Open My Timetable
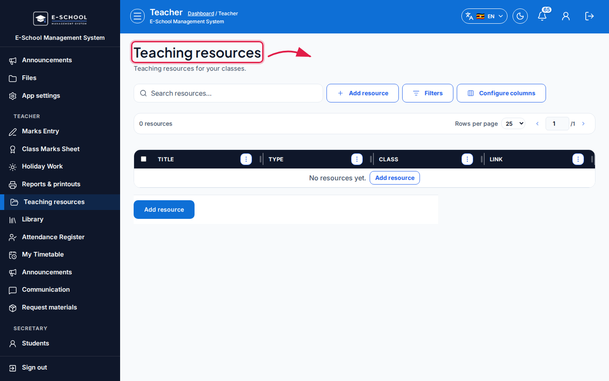 (60, 254)
